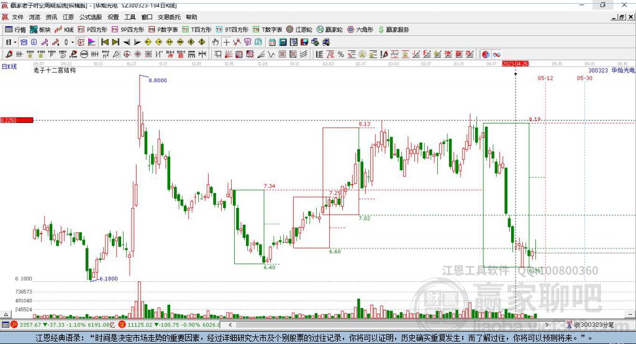Image resolution: width=636 pixels, height=344 pixels.
Task: Select the percent sign retracement tool
Action: click(341, 55)
